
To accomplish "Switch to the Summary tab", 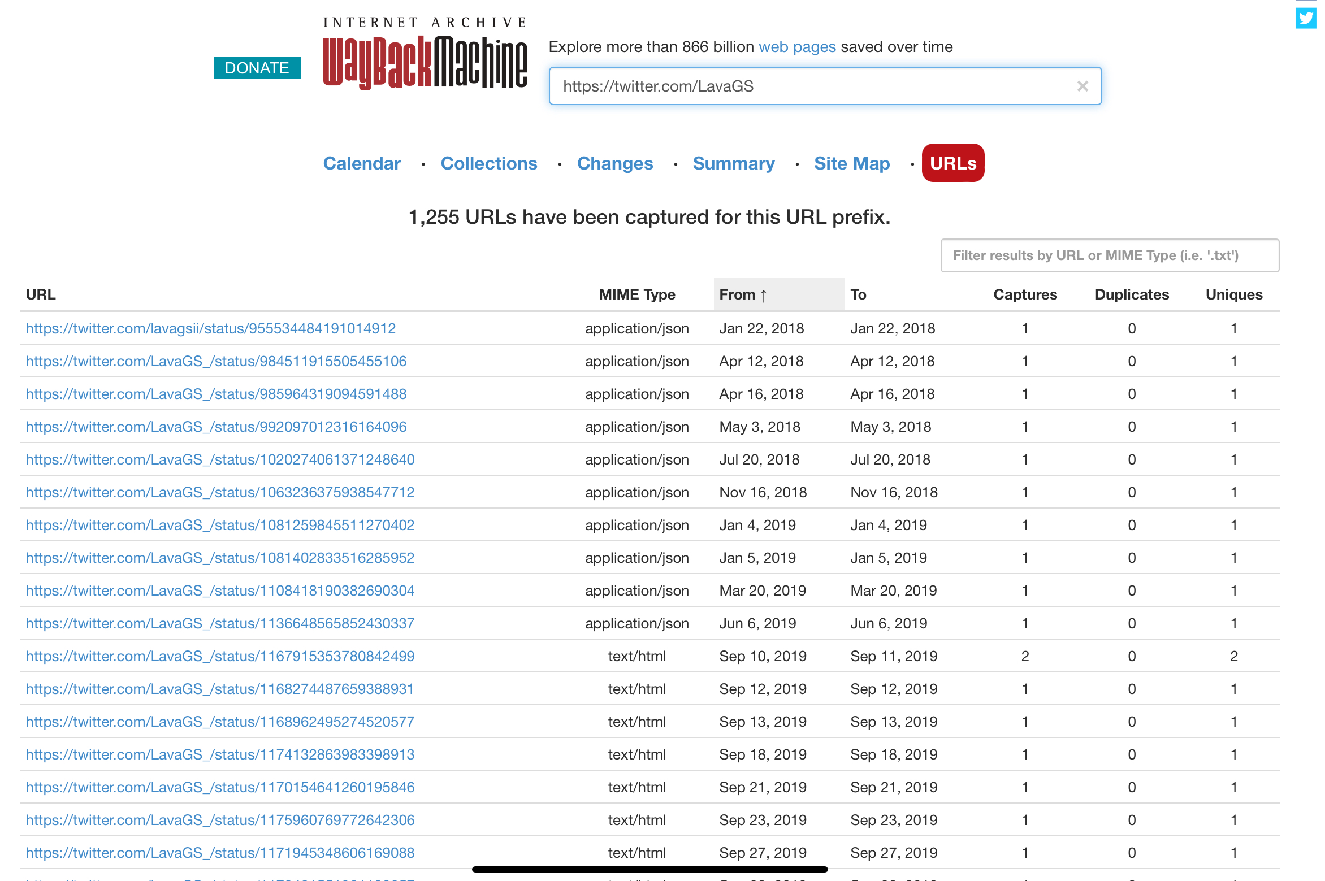I will [734, 163].
